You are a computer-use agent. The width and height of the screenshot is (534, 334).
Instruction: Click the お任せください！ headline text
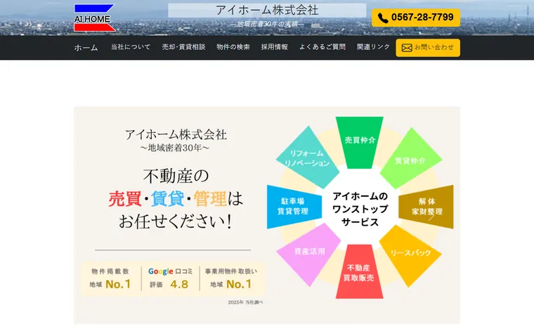click(x=176, y=221)
